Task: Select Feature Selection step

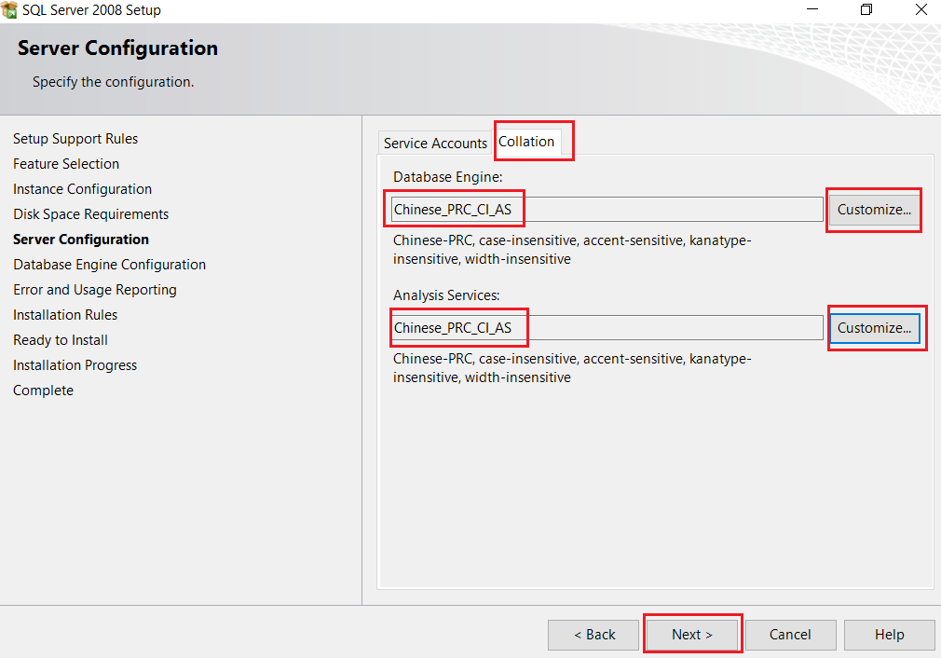Action: pyautogui.click(x=66, y=164)
